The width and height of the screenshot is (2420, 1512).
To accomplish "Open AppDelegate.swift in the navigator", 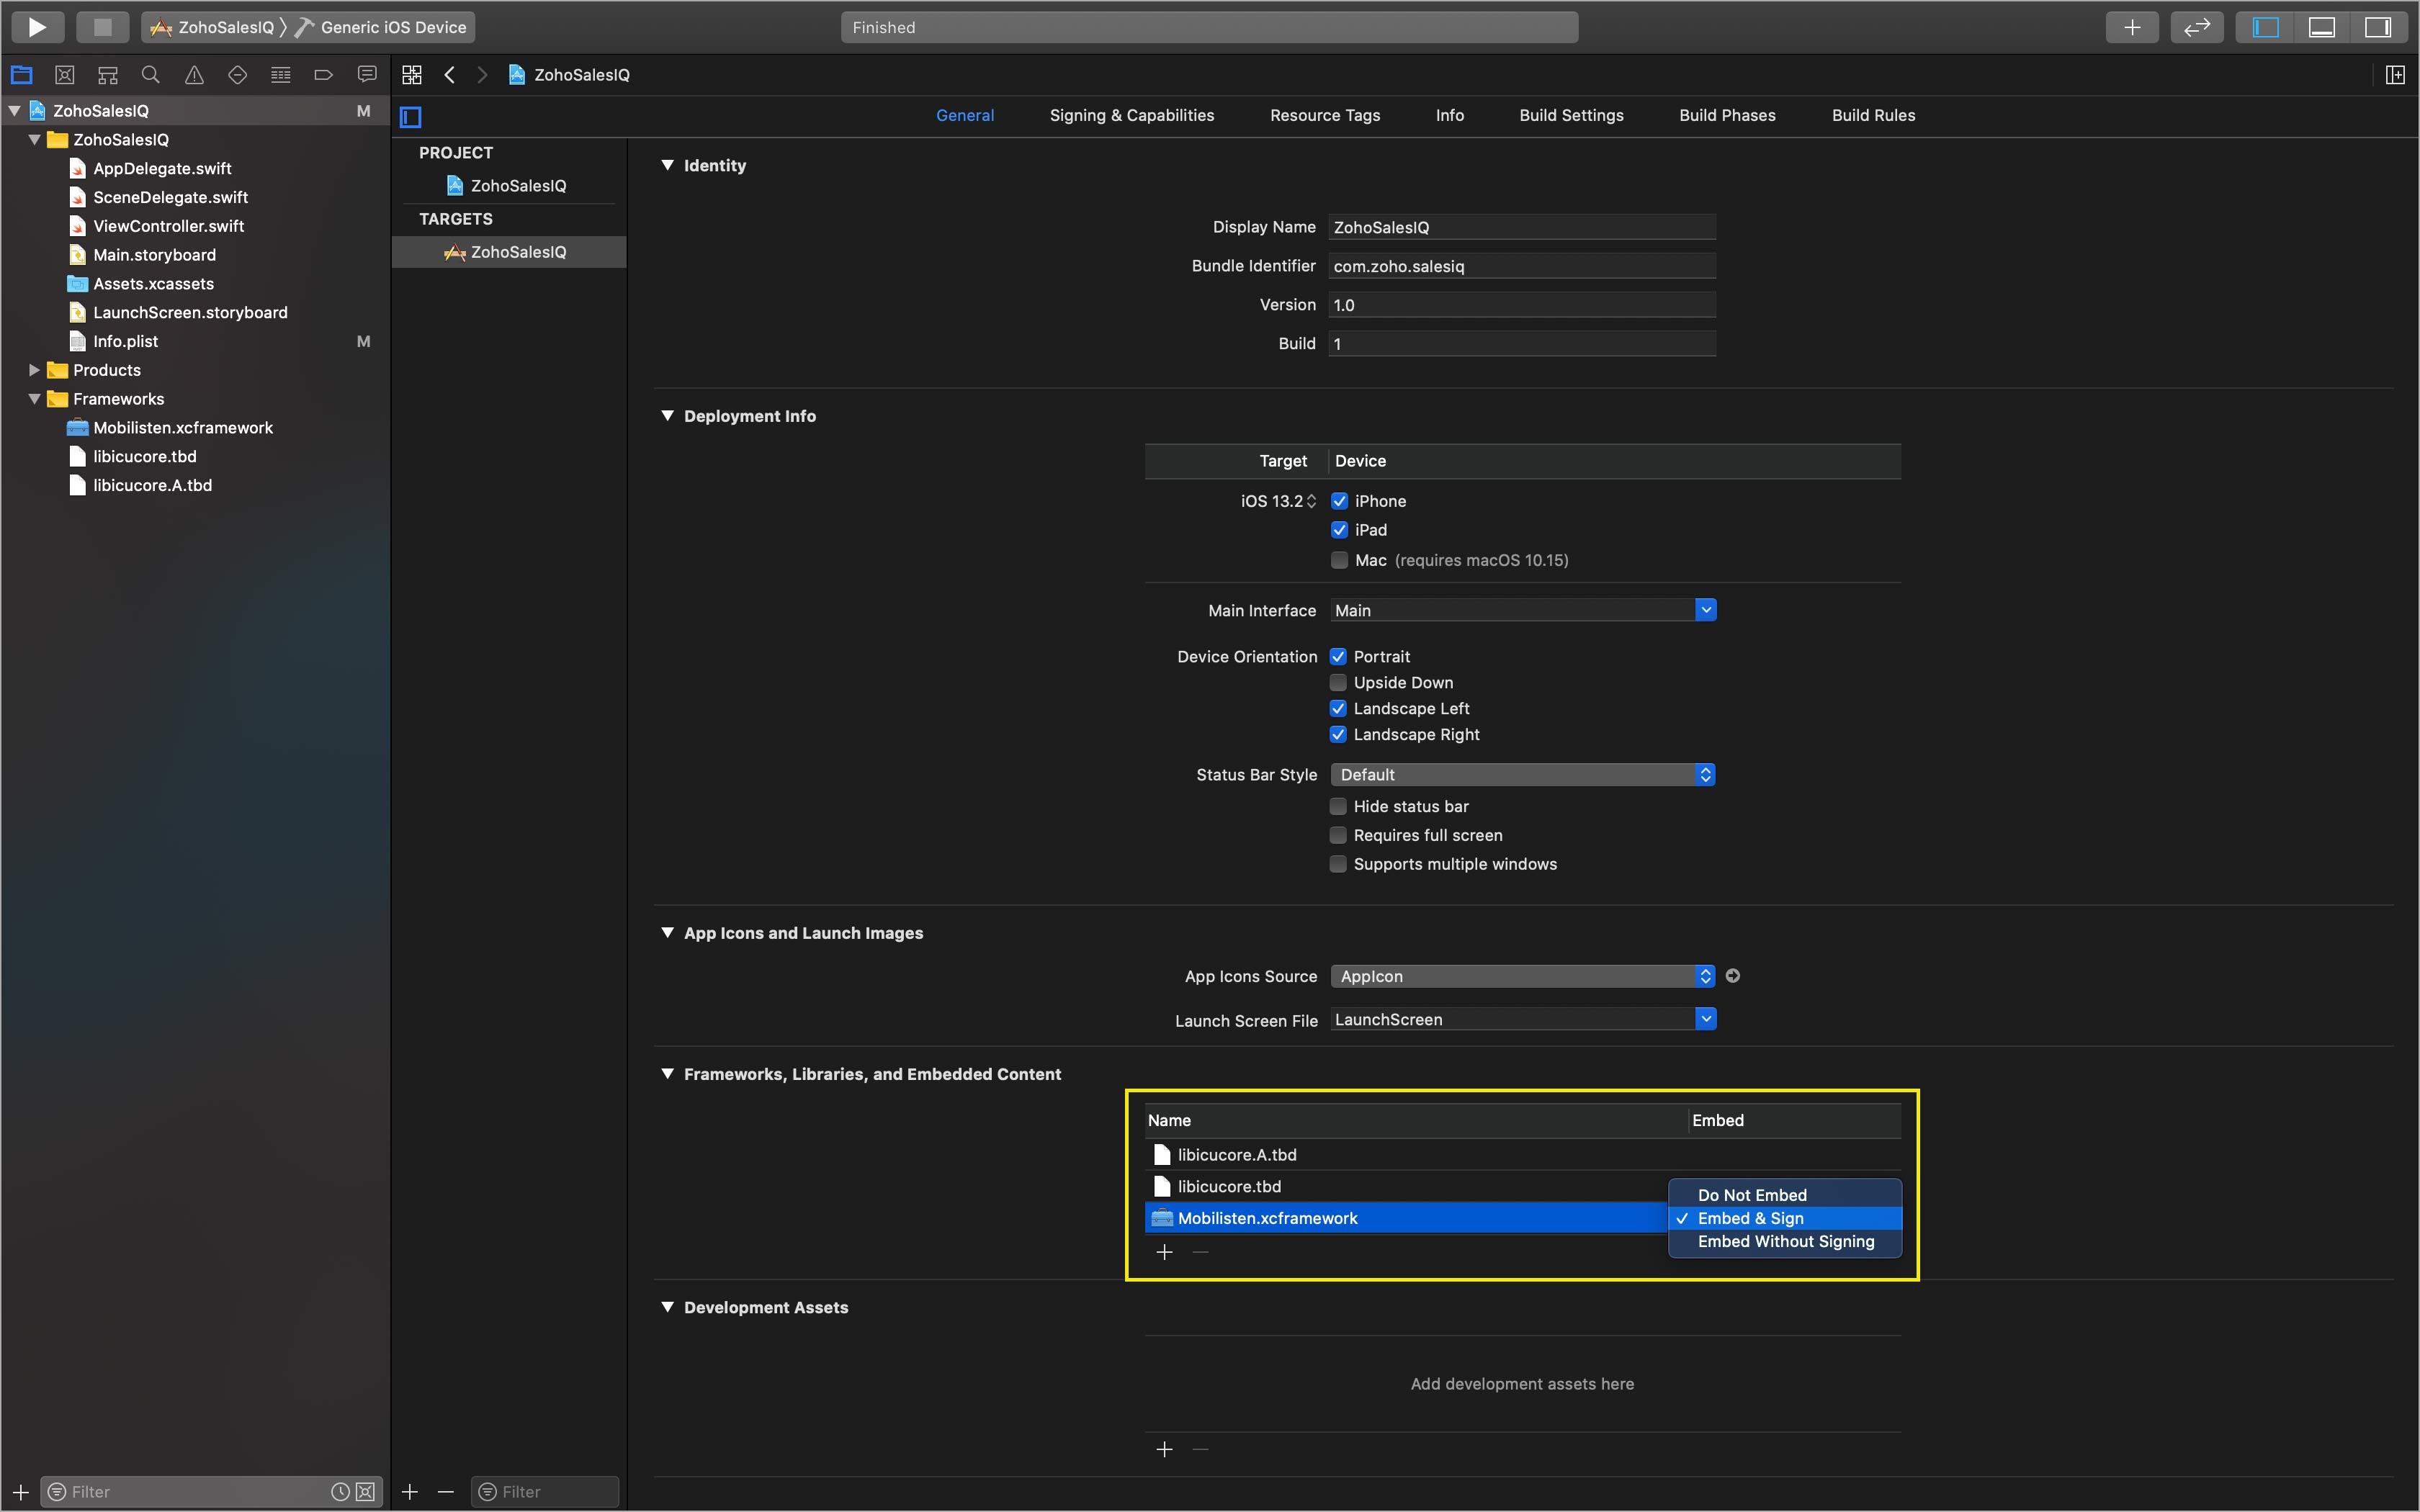I will pos(162,168).
